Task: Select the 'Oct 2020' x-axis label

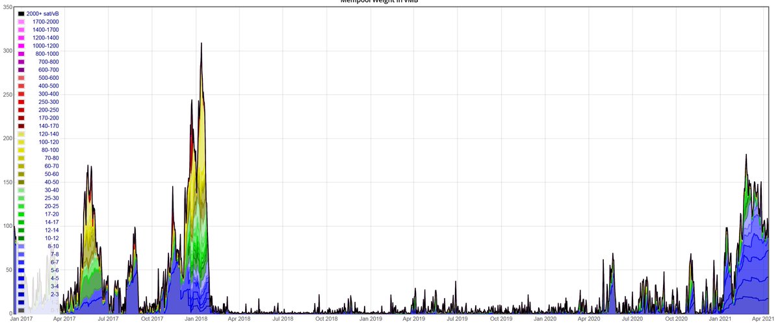Action: pos(677,319)
